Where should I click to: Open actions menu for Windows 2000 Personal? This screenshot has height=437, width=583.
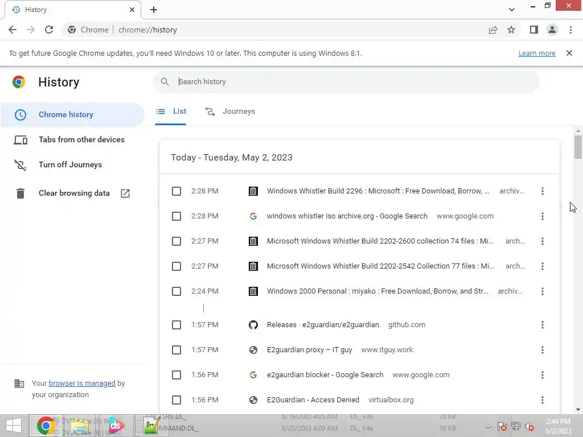point(543,291)
